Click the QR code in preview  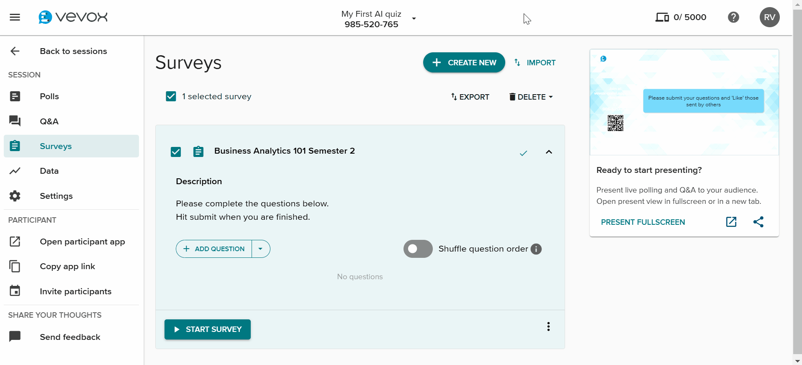[x=615, y=123]
